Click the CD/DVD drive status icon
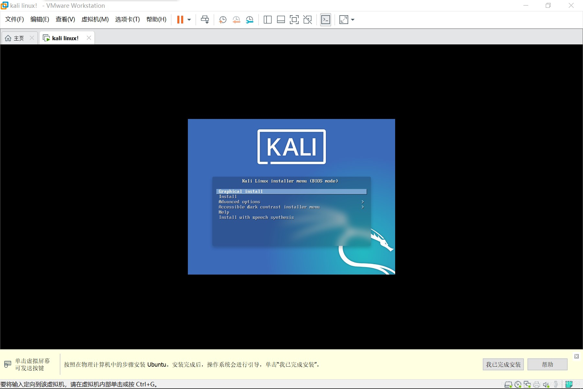The height and width of the screenshot is (389, 583). pyautogui.click(x=518, y=384)
